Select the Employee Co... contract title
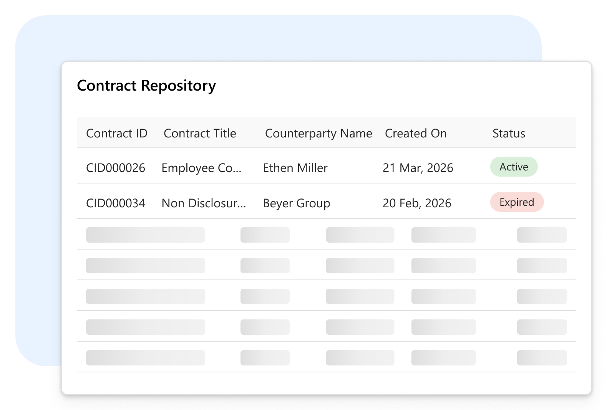The width and height of the screenshot is (607, 410). pyautogui.click(x=201, y=168)
